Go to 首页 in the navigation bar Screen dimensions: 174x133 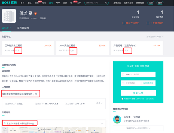[23, 3]
